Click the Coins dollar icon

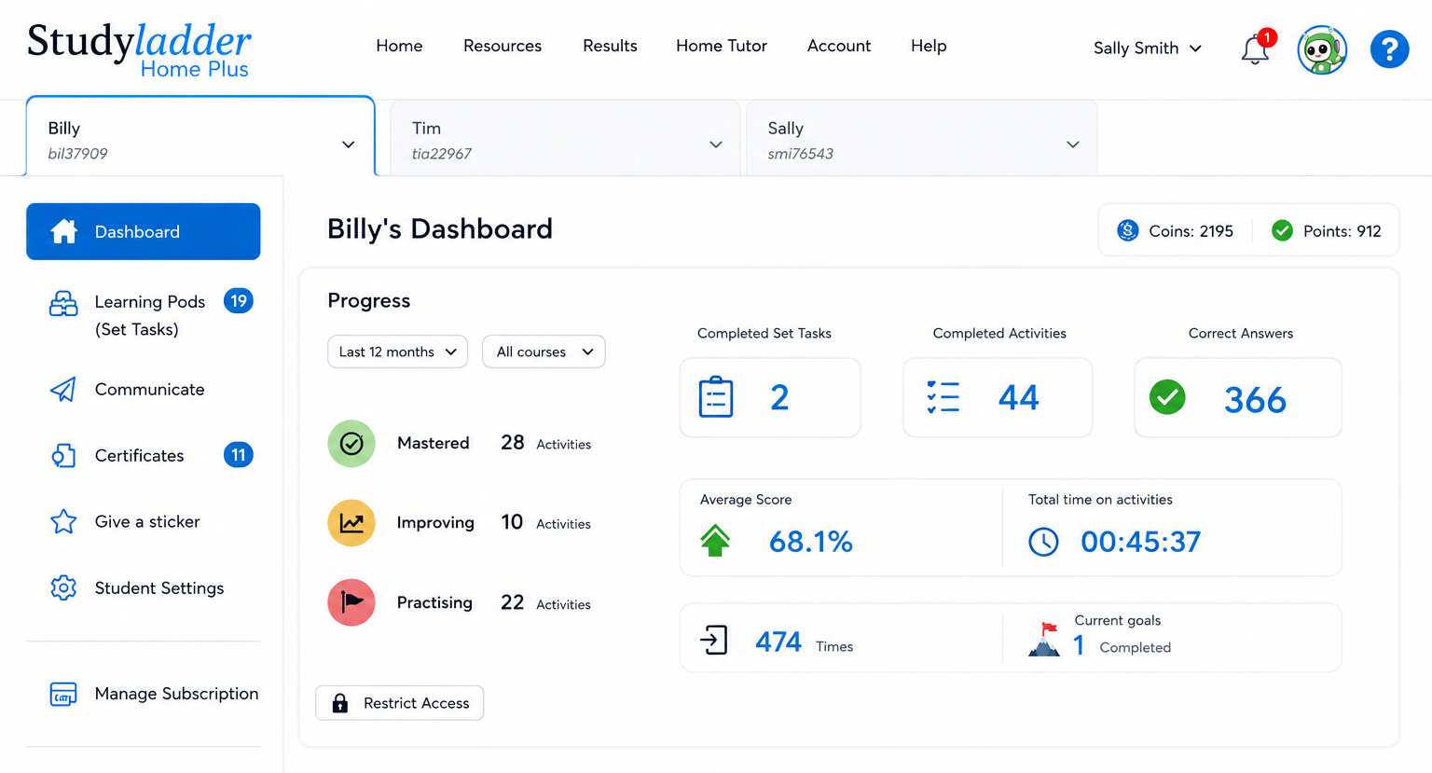[1128, 230]
